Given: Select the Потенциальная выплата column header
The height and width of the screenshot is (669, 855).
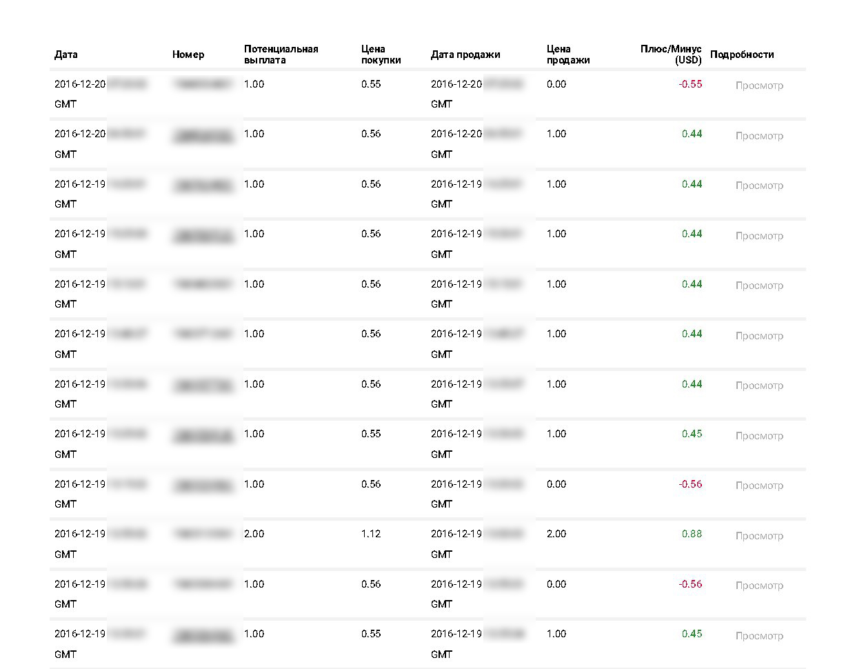Looking at the screenshot, I should coord(281,54).
